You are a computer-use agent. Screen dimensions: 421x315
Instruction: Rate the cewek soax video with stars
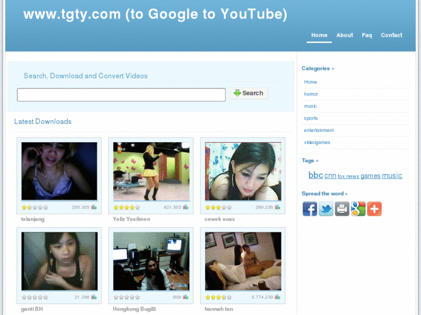(x=218, y=207)
